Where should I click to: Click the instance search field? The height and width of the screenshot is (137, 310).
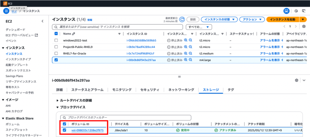(117, 27)
